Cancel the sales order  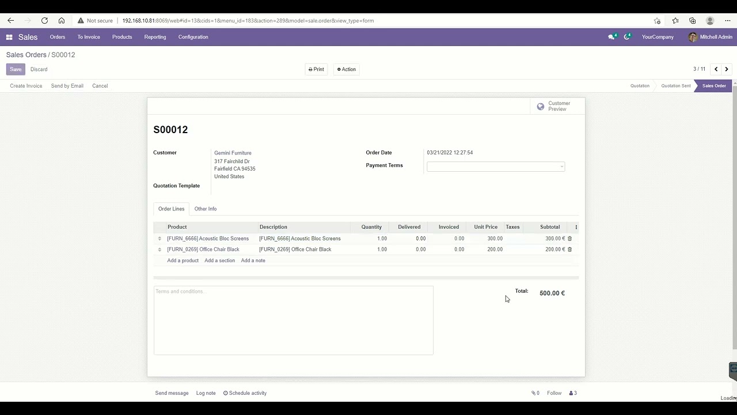pos(100,86)
